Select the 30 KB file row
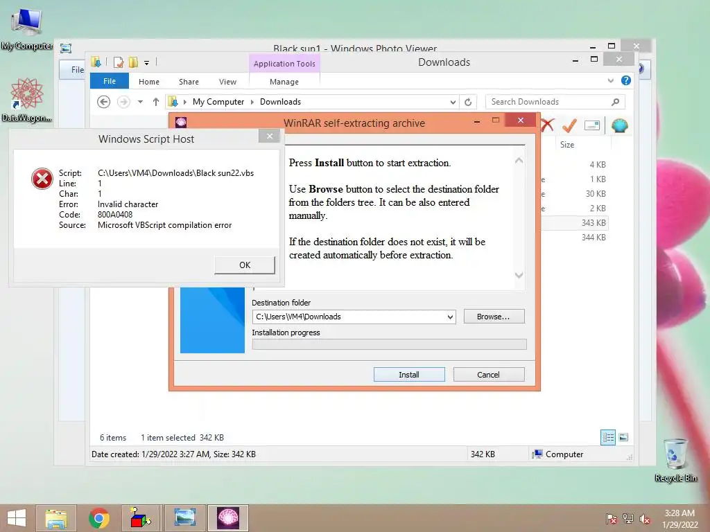The width and height of the screenshot is (710, 532). [575, 194]
